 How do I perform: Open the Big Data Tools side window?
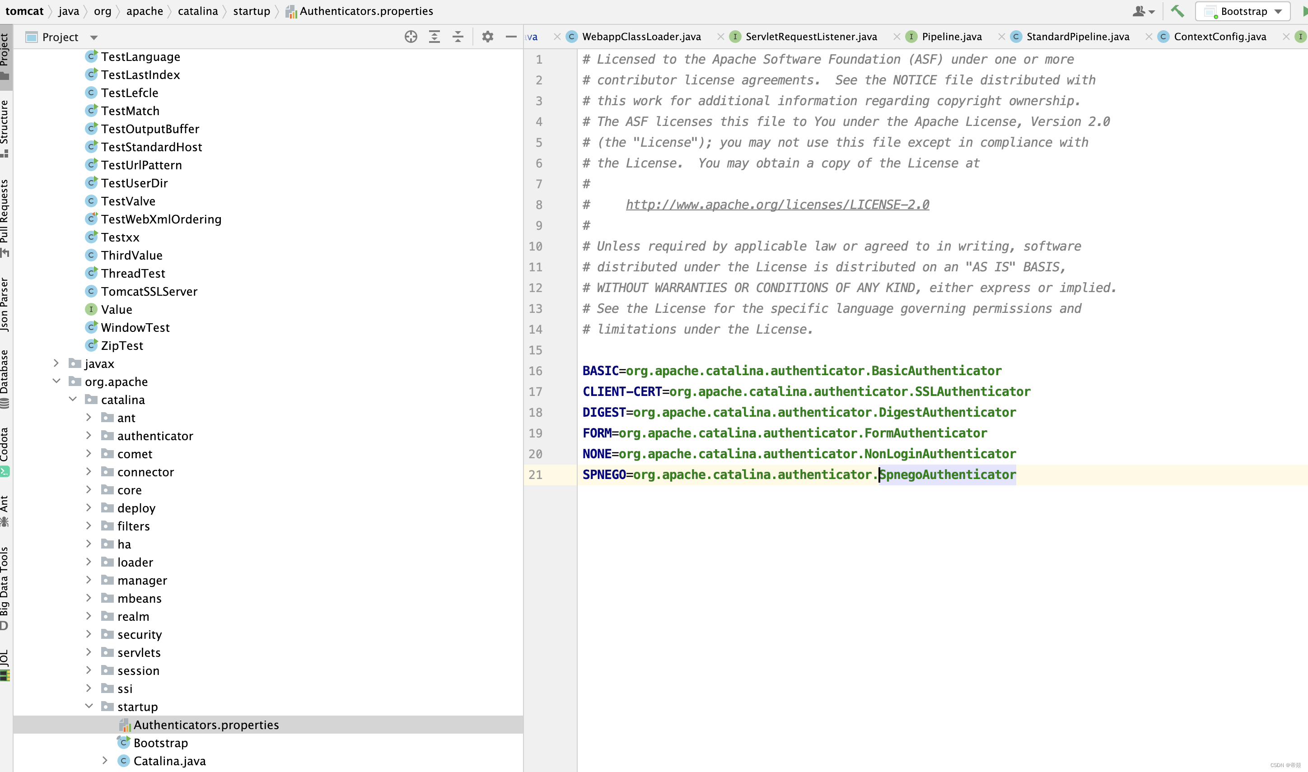click(x=5, y=588)
